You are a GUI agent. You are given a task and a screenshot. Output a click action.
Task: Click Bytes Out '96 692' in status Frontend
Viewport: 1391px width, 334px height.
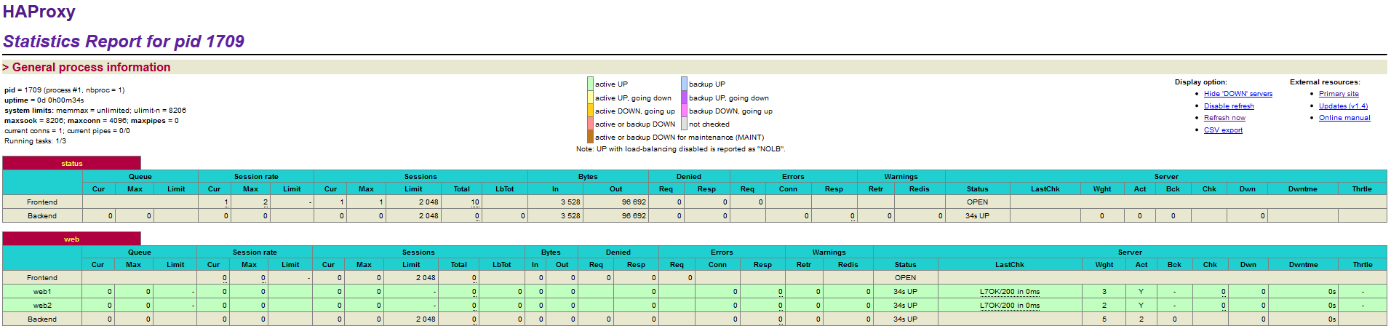coord(634,202)
